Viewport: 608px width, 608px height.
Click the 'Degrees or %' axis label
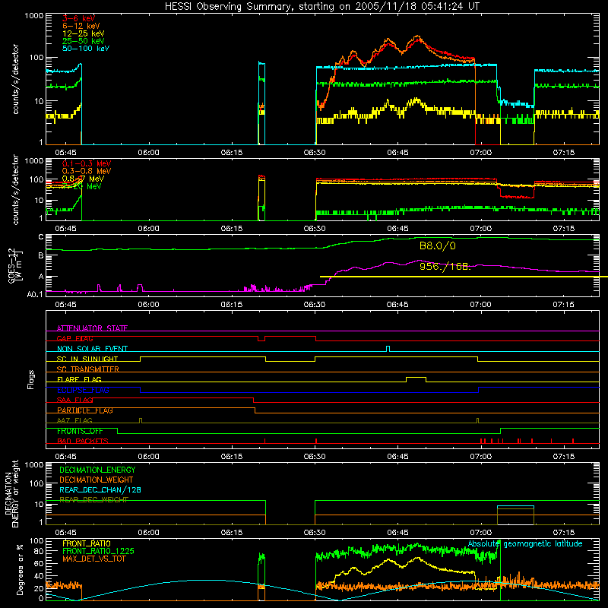(20, 569)
